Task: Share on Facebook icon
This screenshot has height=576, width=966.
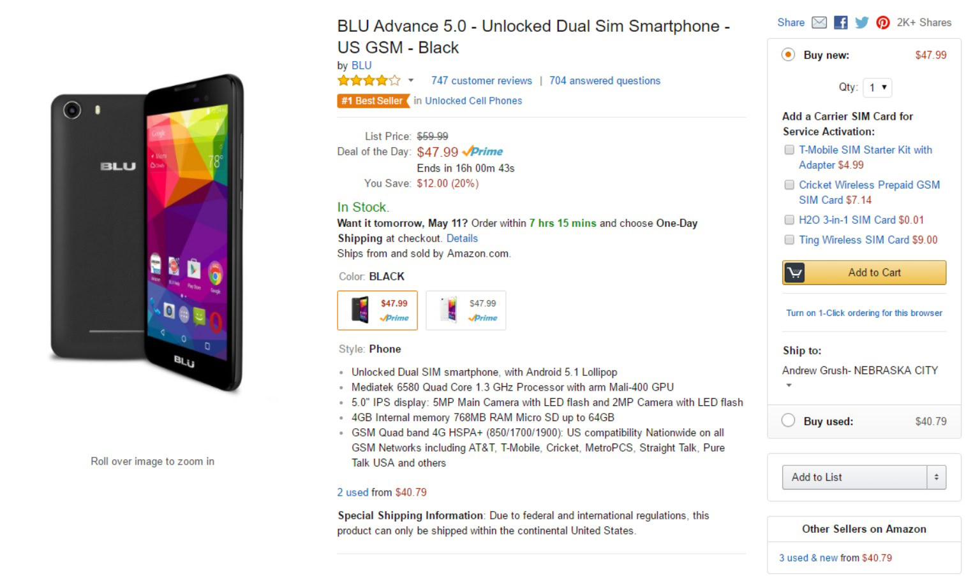Action: pos(841,23)
